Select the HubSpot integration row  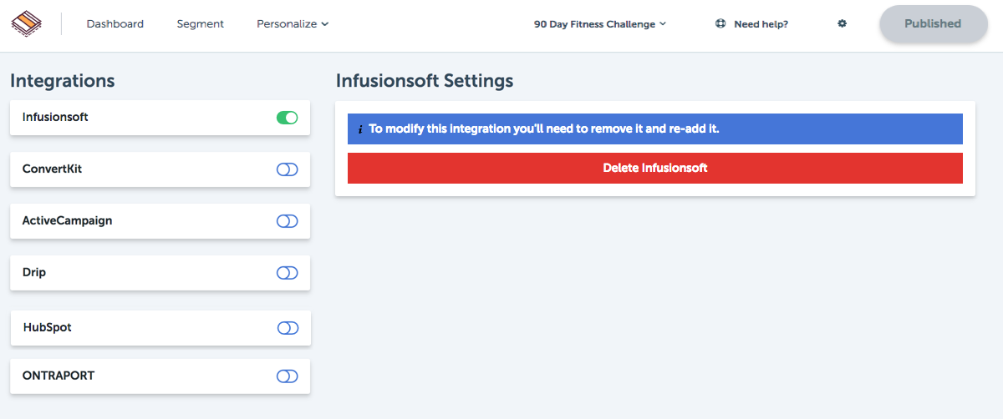160,328
